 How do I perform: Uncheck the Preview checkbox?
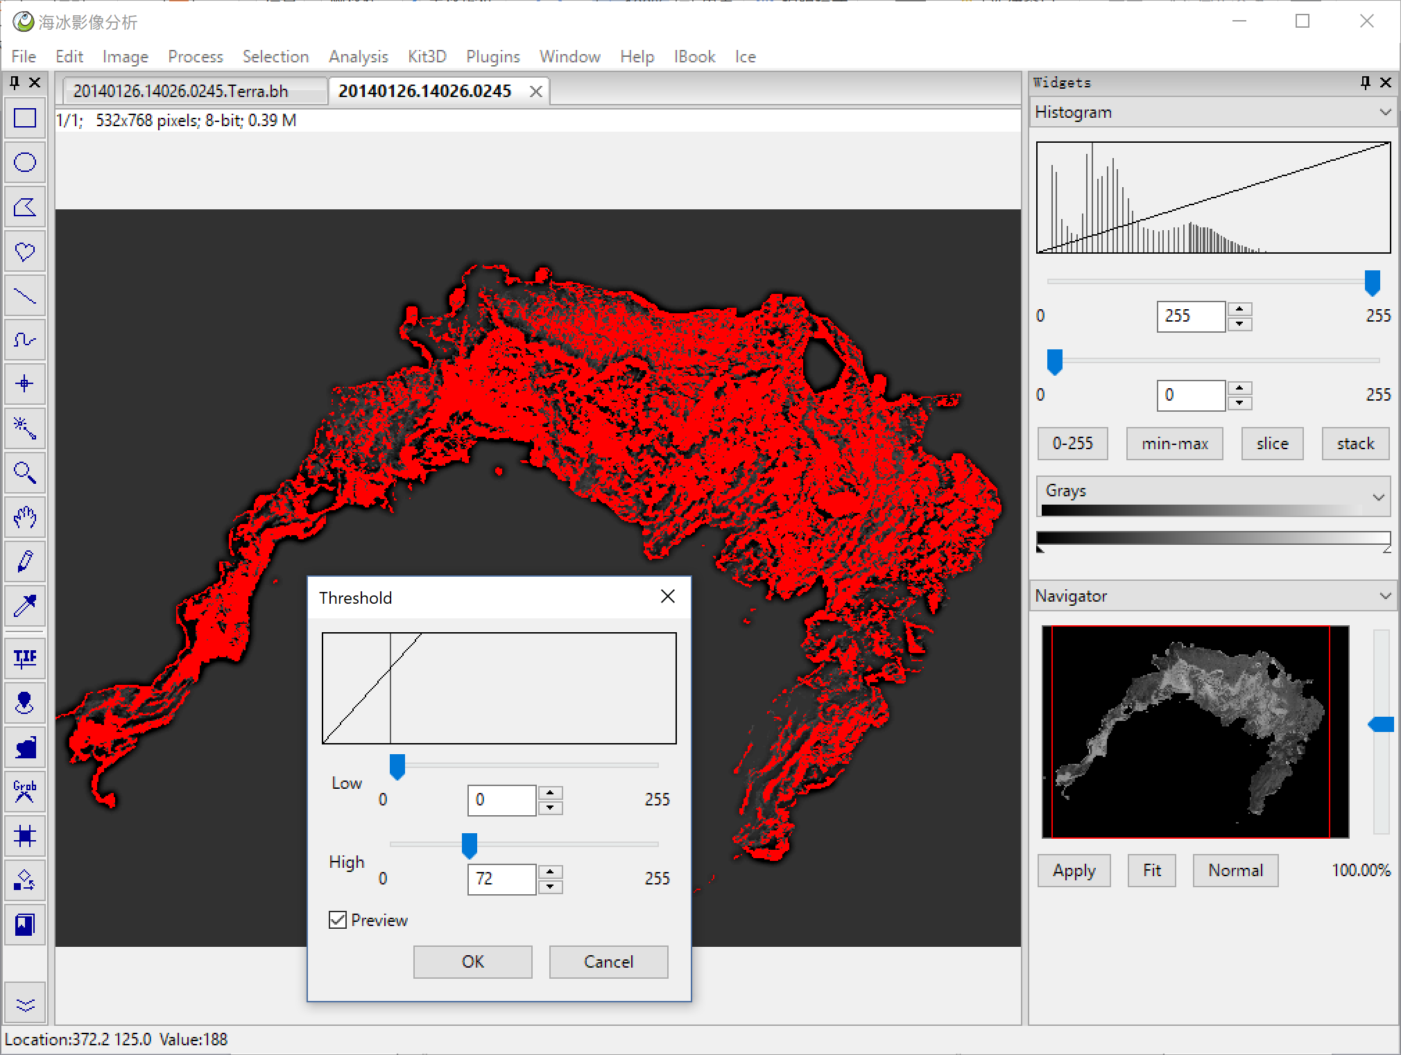(338, 920)
